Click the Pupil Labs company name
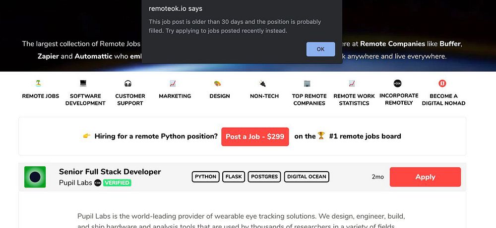 tap(75, 182)
